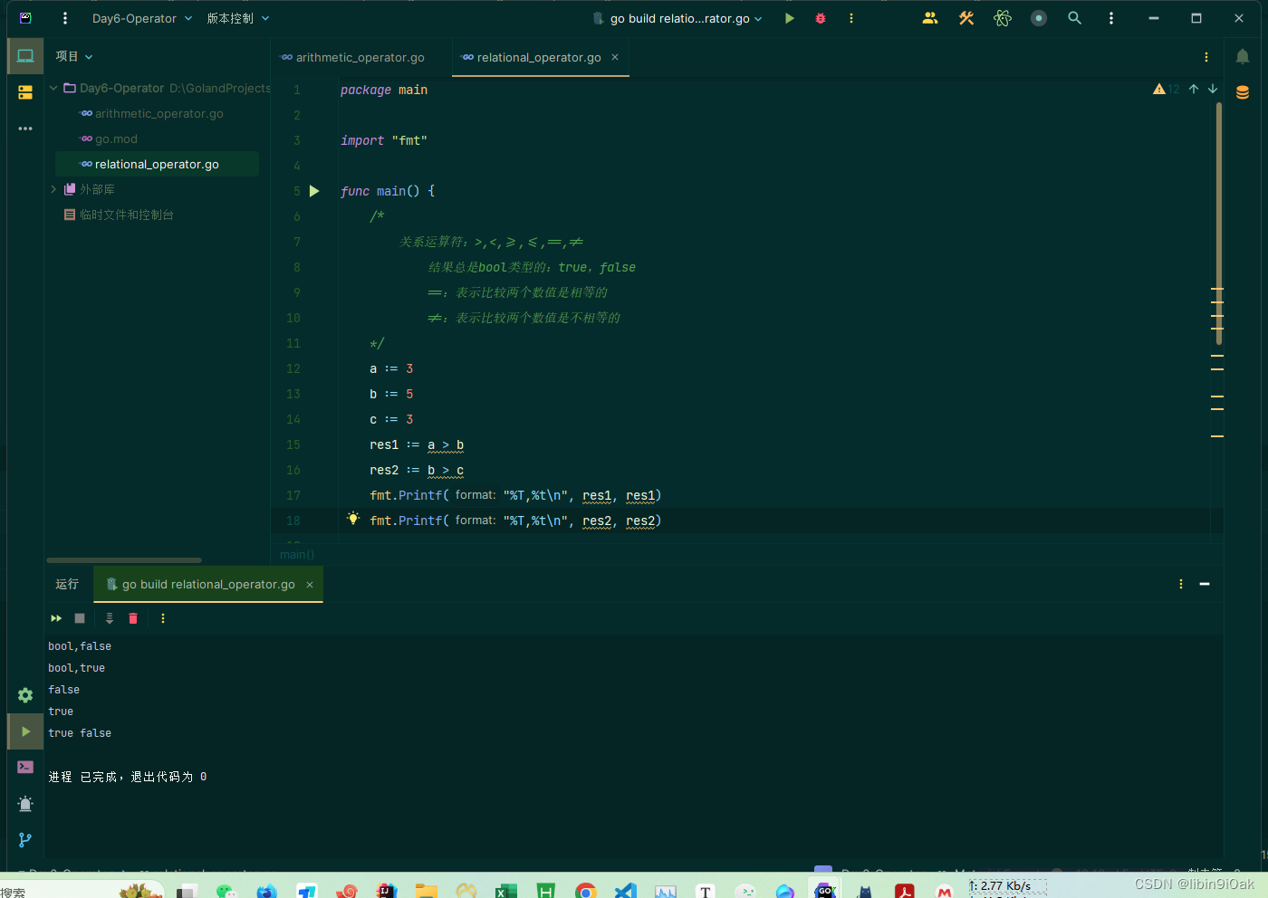Open Excel from the taskbar
Image resolution: width=1268 pixels, height=898 pixels.
point(505,891)
